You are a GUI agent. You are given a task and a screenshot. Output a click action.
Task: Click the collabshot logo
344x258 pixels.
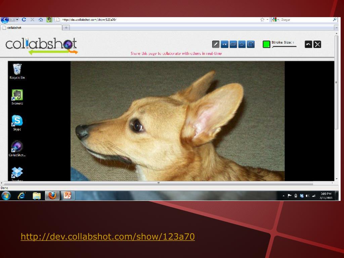41,46
